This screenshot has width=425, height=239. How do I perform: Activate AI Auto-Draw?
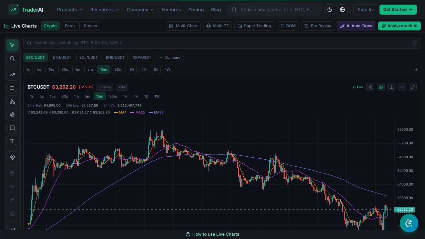click(356, 26)
